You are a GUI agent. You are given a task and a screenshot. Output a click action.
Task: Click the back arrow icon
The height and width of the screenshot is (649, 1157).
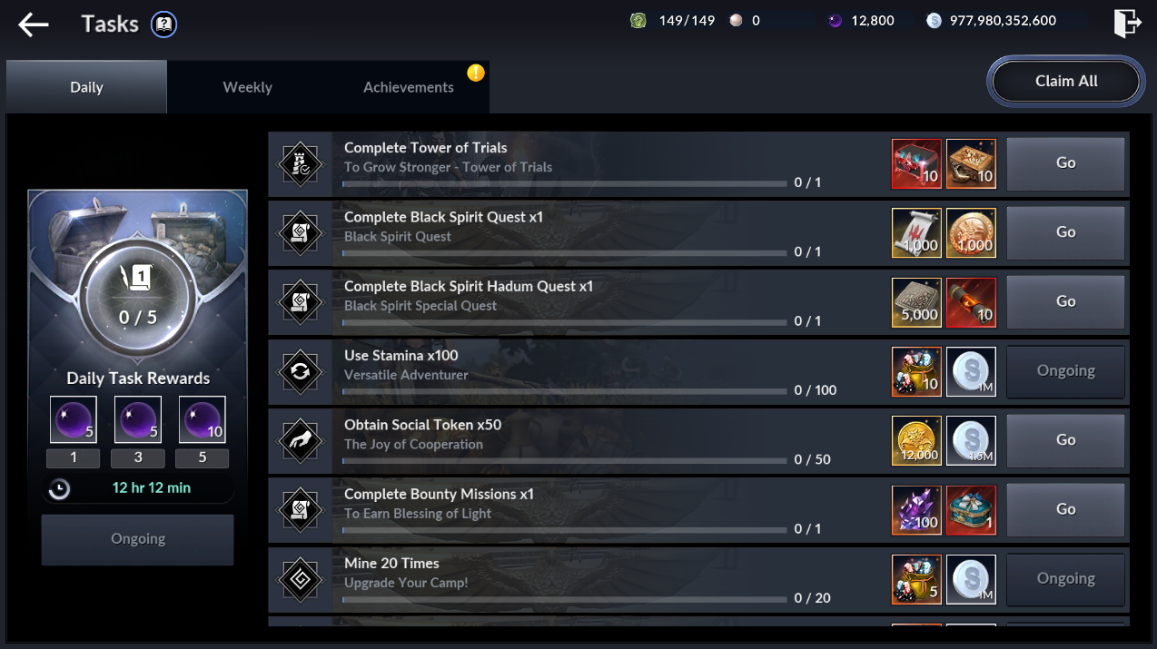pos(34,25)
